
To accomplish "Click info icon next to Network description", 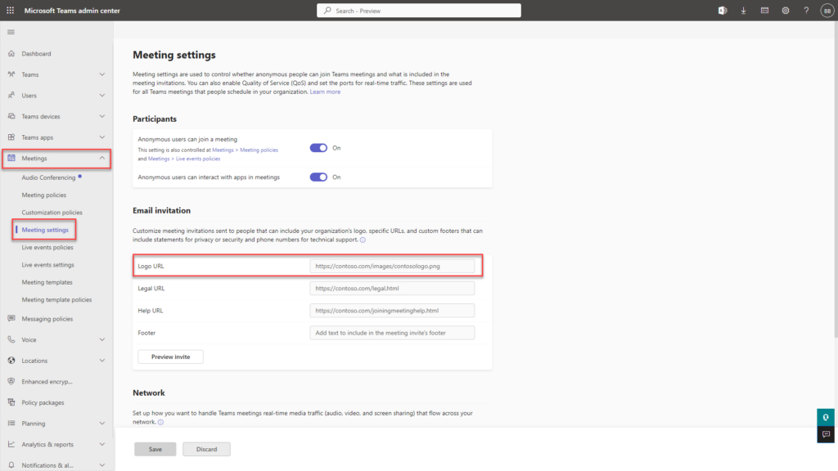I will (x=160, y=422).
